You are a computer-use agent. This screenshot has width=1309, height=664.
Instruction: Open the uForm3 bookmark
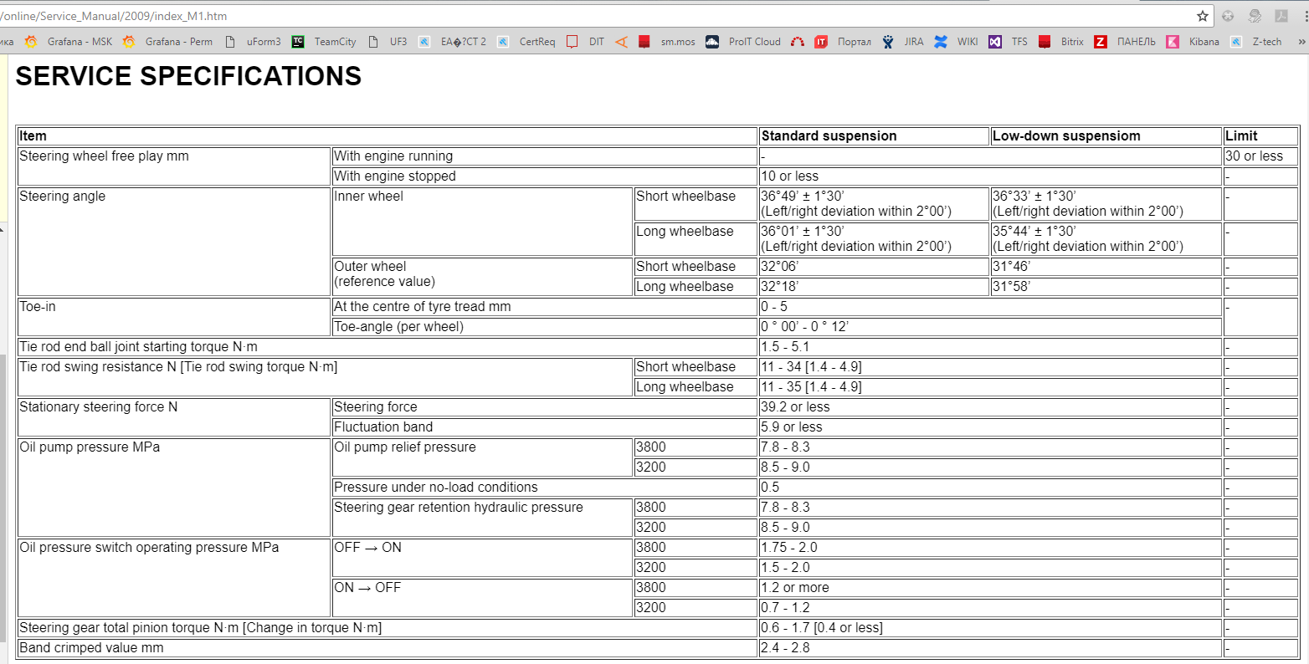(254, 42)
